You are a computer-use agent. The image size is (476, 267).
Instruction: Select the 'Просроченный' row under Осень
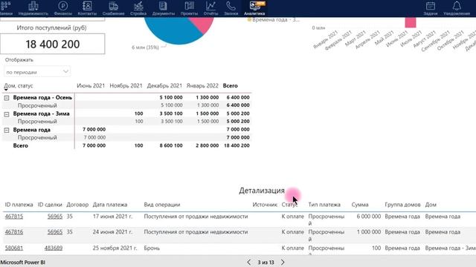(x=37, y=105)
